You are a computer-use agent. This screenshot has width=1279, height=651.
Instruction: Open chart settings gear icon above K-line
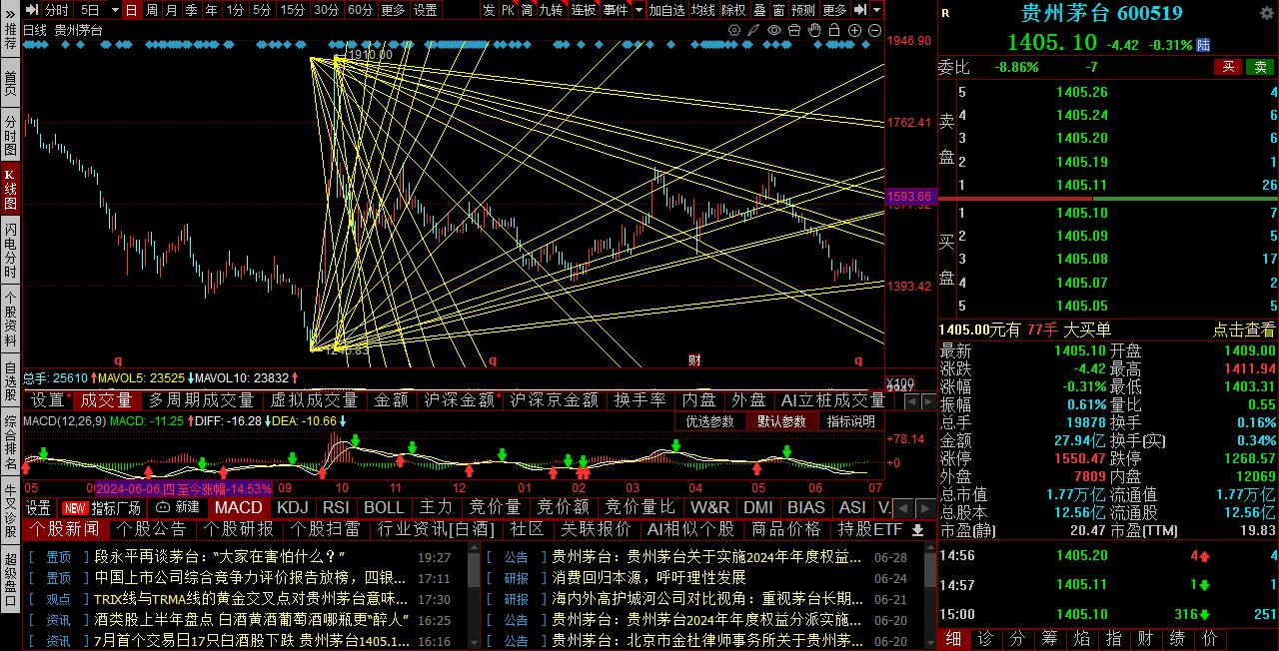[734, 30]
